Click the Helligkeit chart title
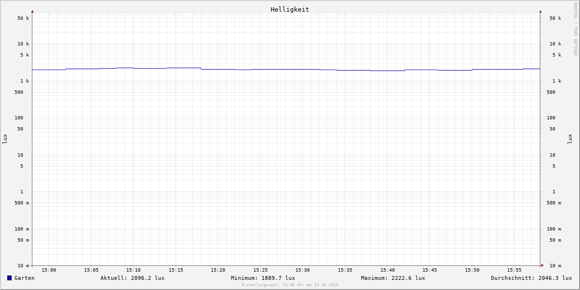Viewport: 580px width, 290px height. click(290, 9)
